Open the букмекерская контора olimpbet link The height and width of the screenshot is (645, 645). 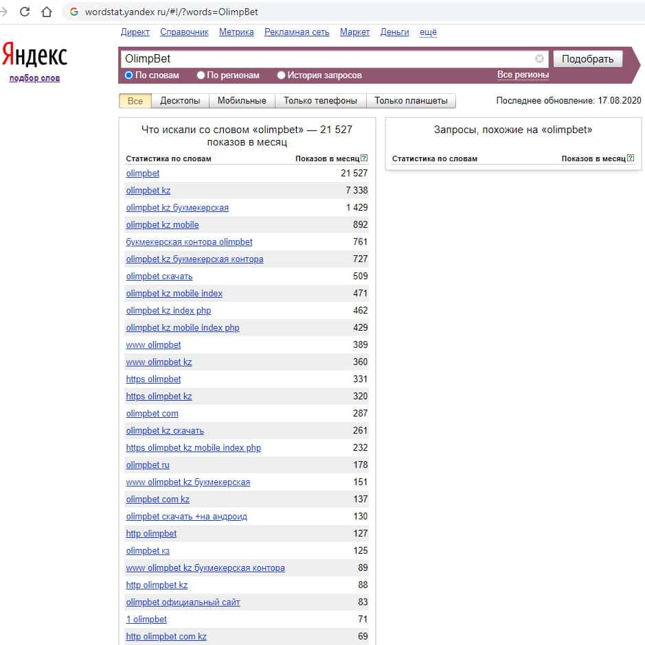[189, 242]
